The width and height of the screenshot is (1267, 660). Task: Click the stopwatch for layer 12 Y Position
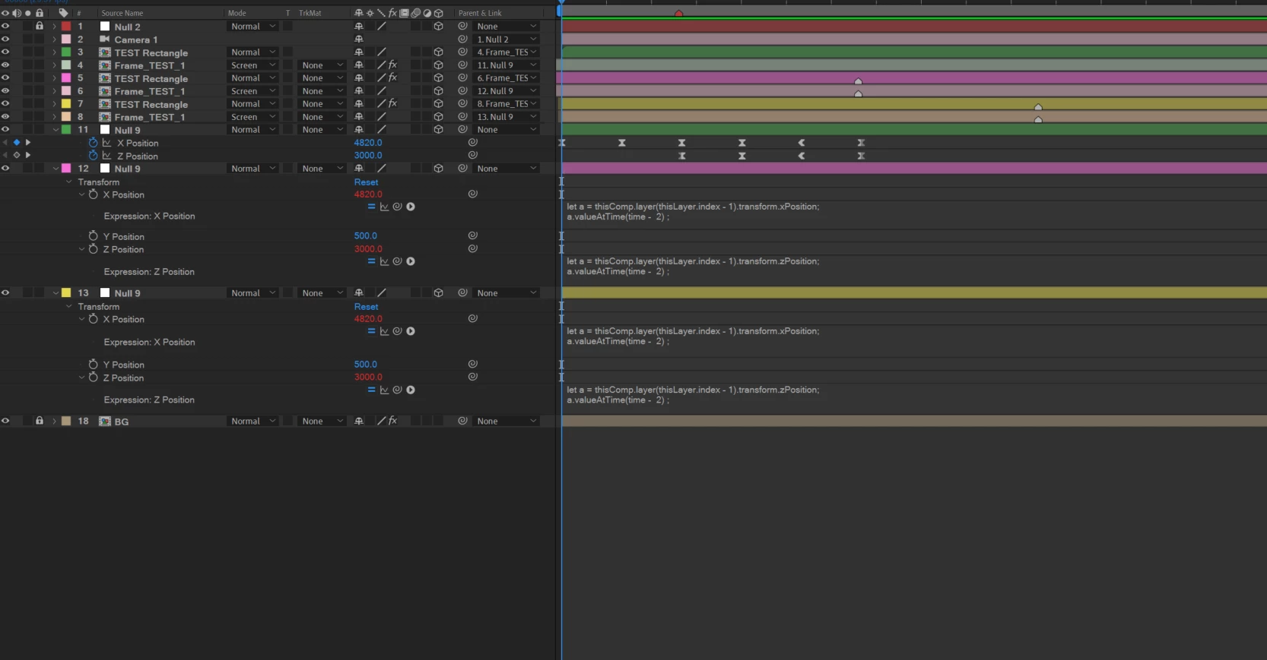pyautogui.click(x=93, y=236)
